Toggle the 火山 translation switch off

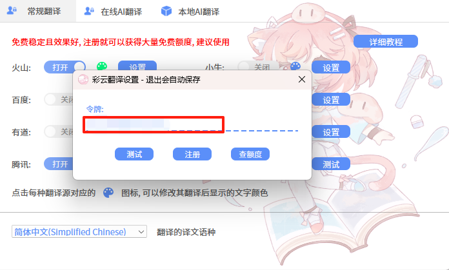(65, 67)
